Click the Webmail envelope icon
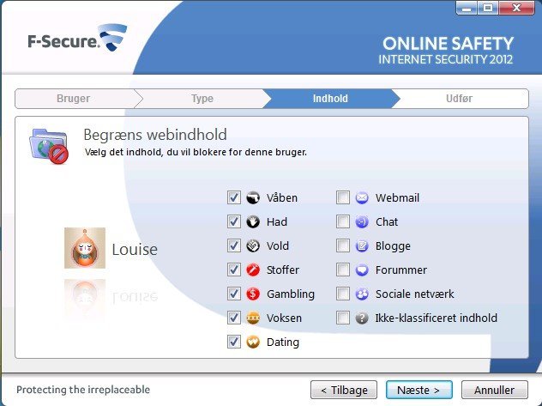This screenshot has height=406, width=542. click(x=362, y=197)
